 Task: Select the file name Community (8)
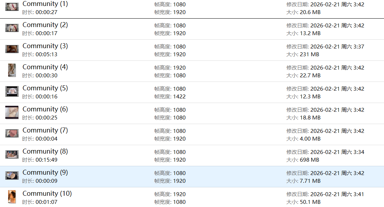(45, 151)
